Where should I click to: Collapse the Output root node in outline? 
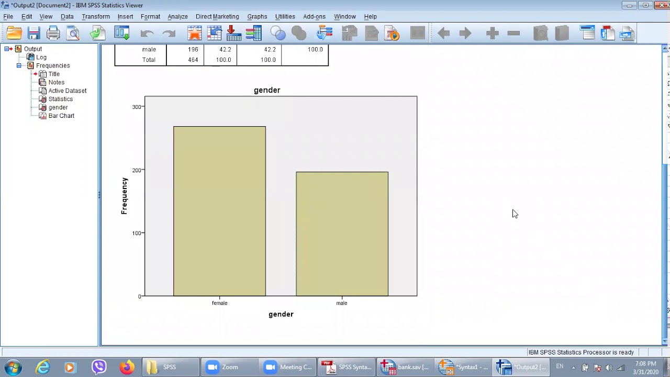[6, 49]
